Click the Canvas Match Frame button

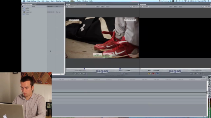coord(203,73)
